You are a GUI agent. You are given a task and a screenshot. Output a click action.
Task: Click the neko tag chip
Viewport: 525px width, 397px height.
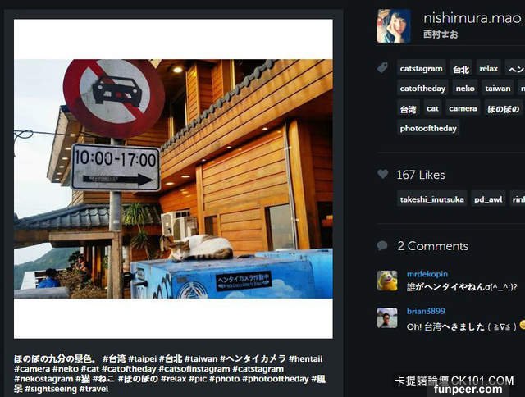465,89
